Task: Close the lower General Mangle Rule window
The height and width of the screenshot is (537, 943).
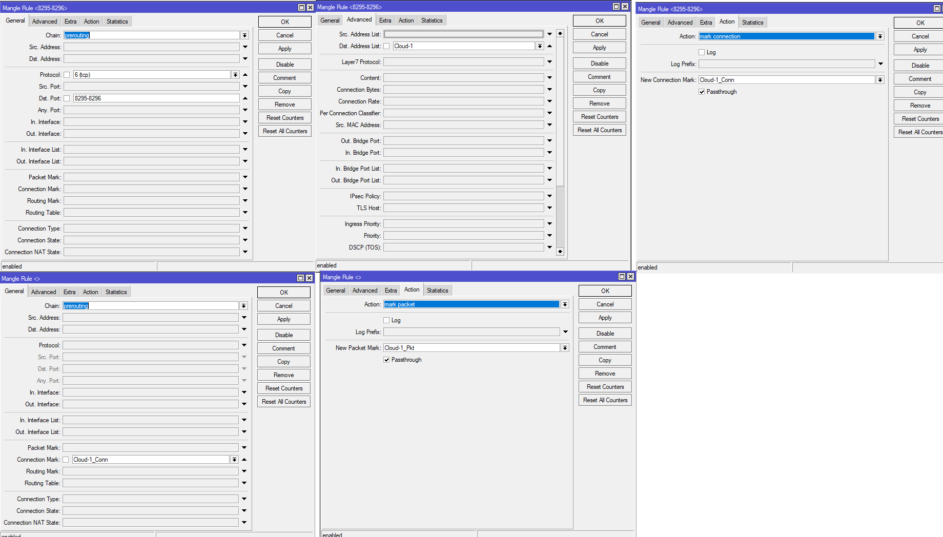Action: point(309,278)
